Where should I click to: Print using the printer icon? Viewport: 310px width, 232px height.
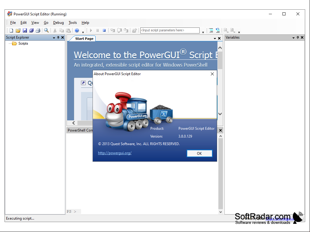coord(38,30)
